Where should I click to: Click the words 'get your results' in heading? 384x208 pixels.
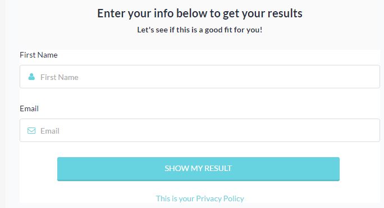coord(263,14)
